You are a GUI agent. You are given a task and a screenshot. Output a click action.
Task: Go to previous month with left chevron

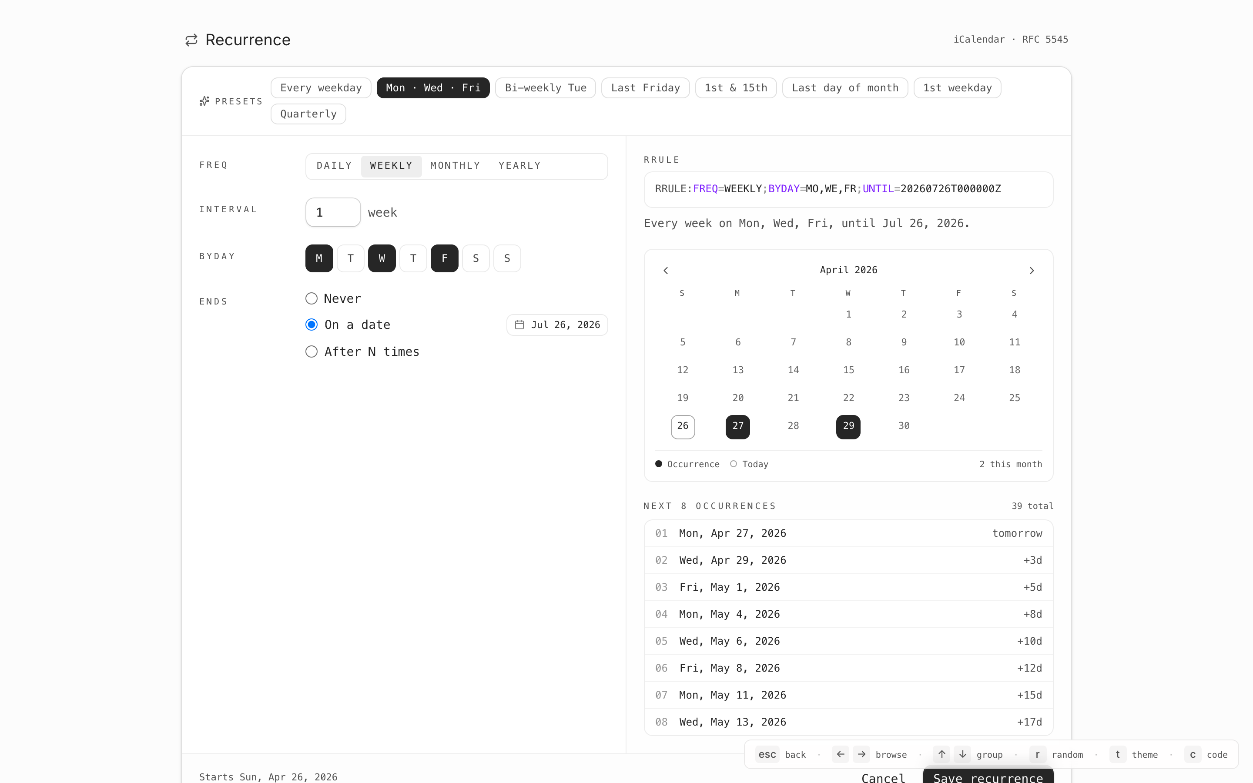click(x=666, y=270)
